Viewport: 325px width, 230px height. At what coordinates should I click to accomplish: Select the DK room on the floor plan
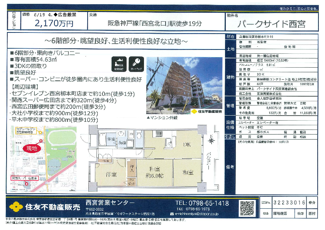(x=186, y=145)
